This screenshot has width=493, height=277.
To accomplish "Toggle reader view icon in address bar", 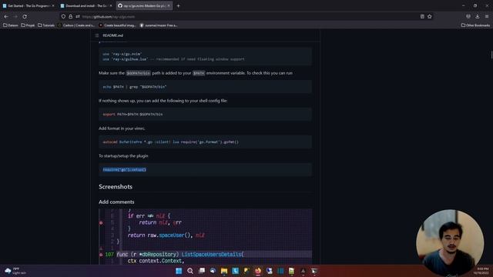I will pos(422,17).
